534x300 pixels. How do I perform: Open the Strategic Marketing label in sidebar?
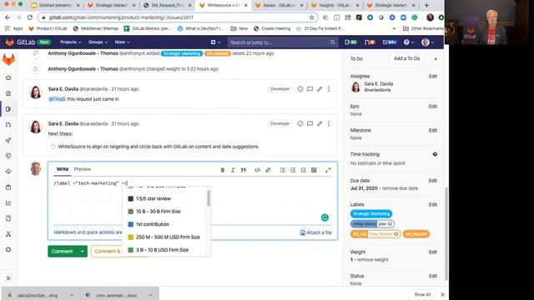[x=371, y=213]
